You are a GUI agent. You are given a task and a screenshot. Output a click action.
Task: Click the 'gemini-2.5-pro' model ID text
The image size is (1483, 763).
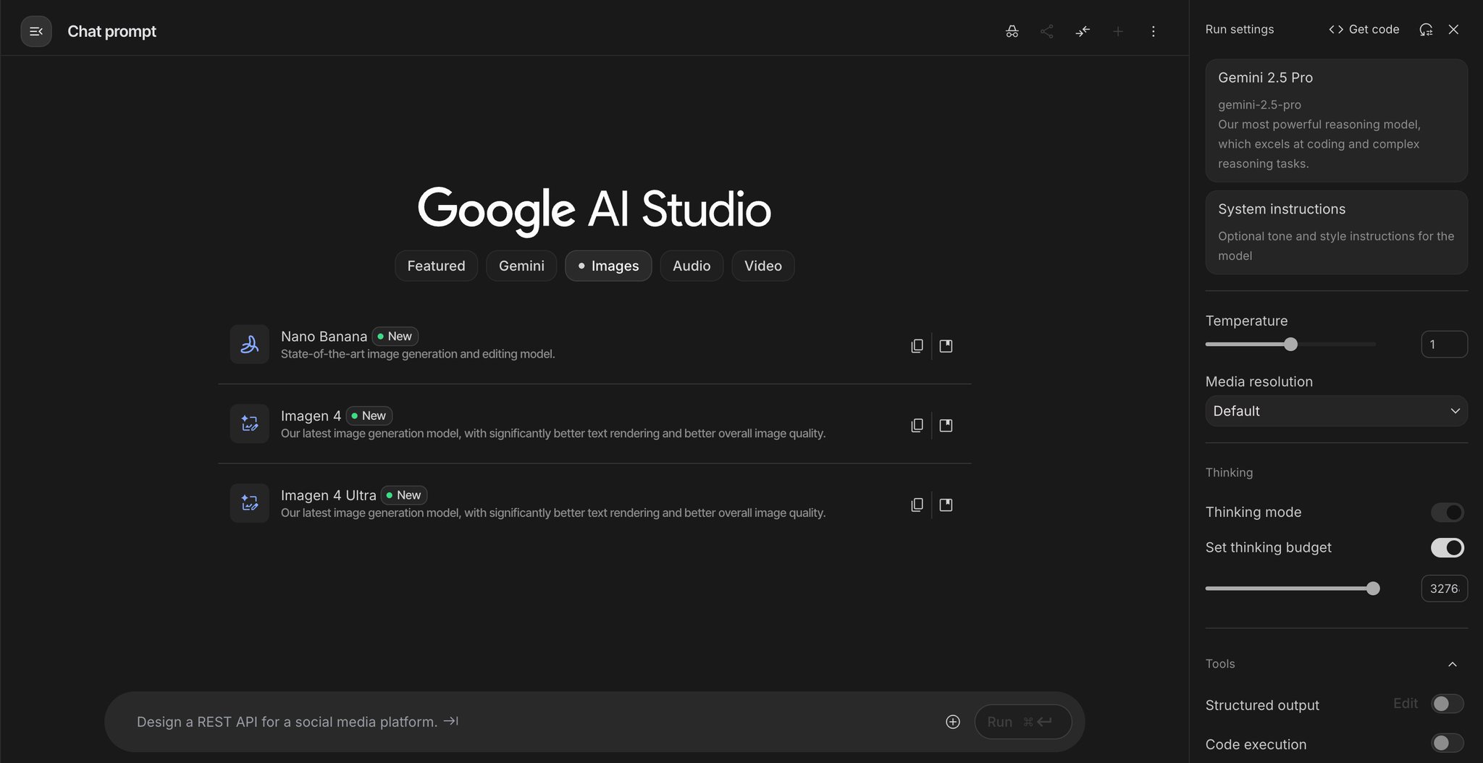point(1259,105)
